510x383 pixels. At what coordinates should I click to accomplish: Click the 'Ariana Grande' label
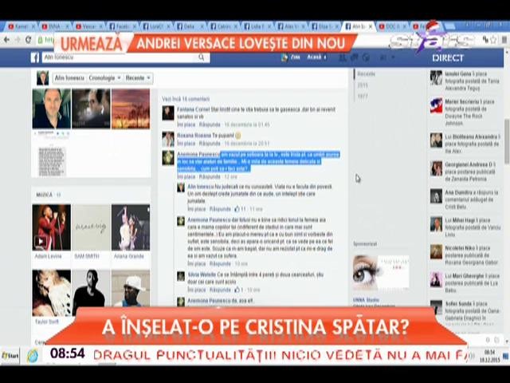(x=129, y=256)
